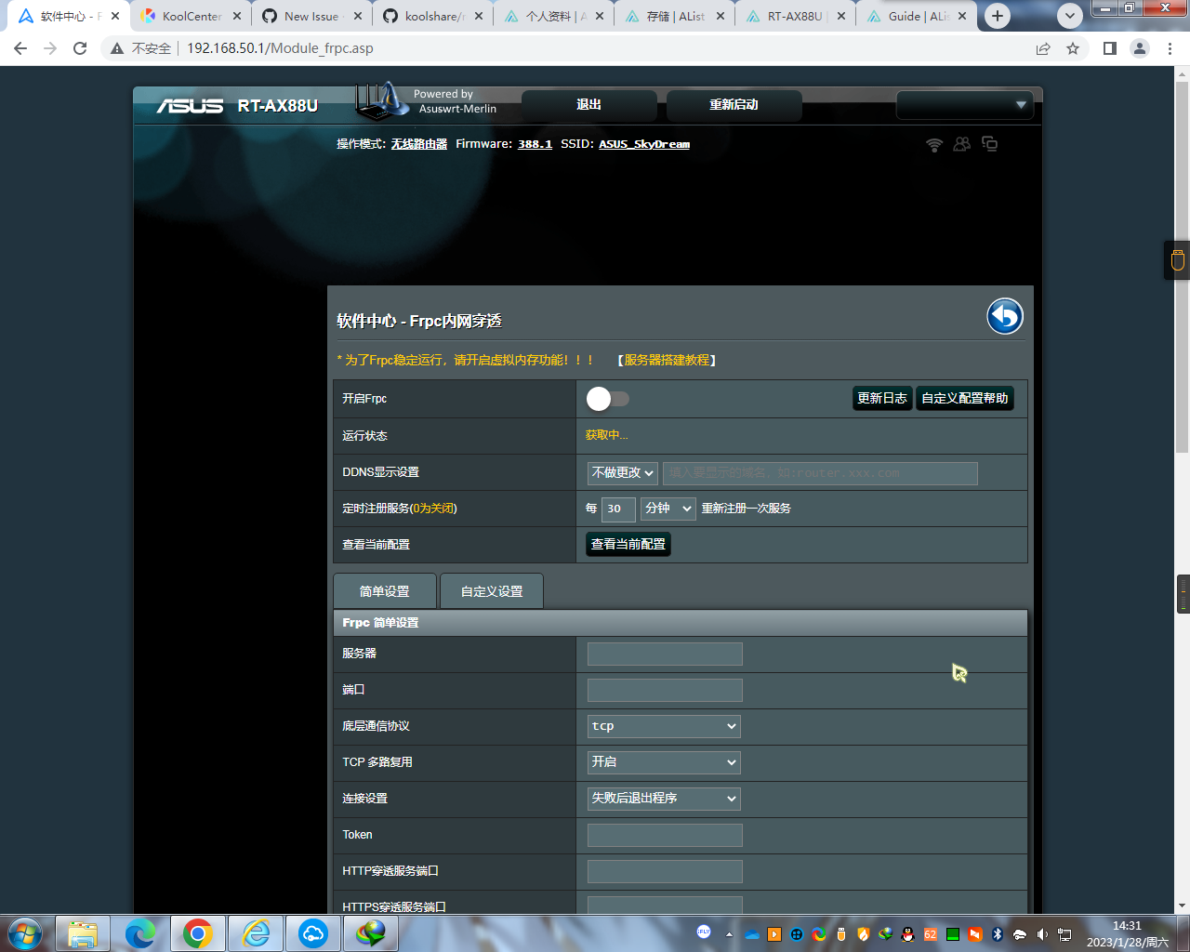
Task: Enable the 开启Frpc toggle switch
Action: [x=608, y=398]
